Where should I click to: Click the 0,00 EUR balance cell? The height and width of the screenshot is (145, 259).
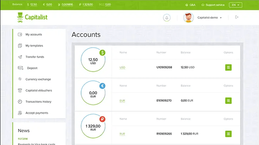pos(187,101)
